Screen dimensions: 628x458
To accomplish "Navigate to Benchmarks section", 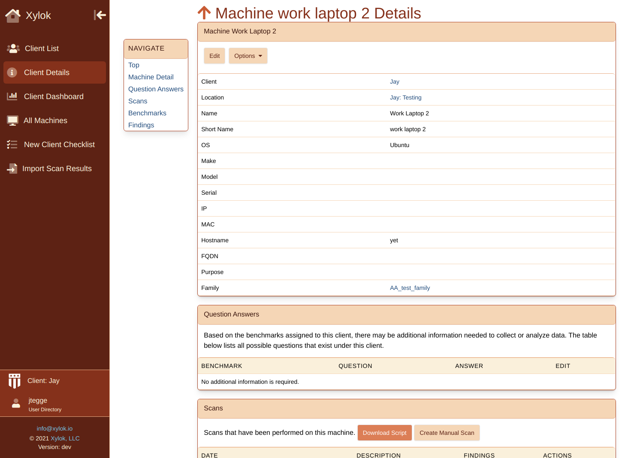I will (147, 113).
